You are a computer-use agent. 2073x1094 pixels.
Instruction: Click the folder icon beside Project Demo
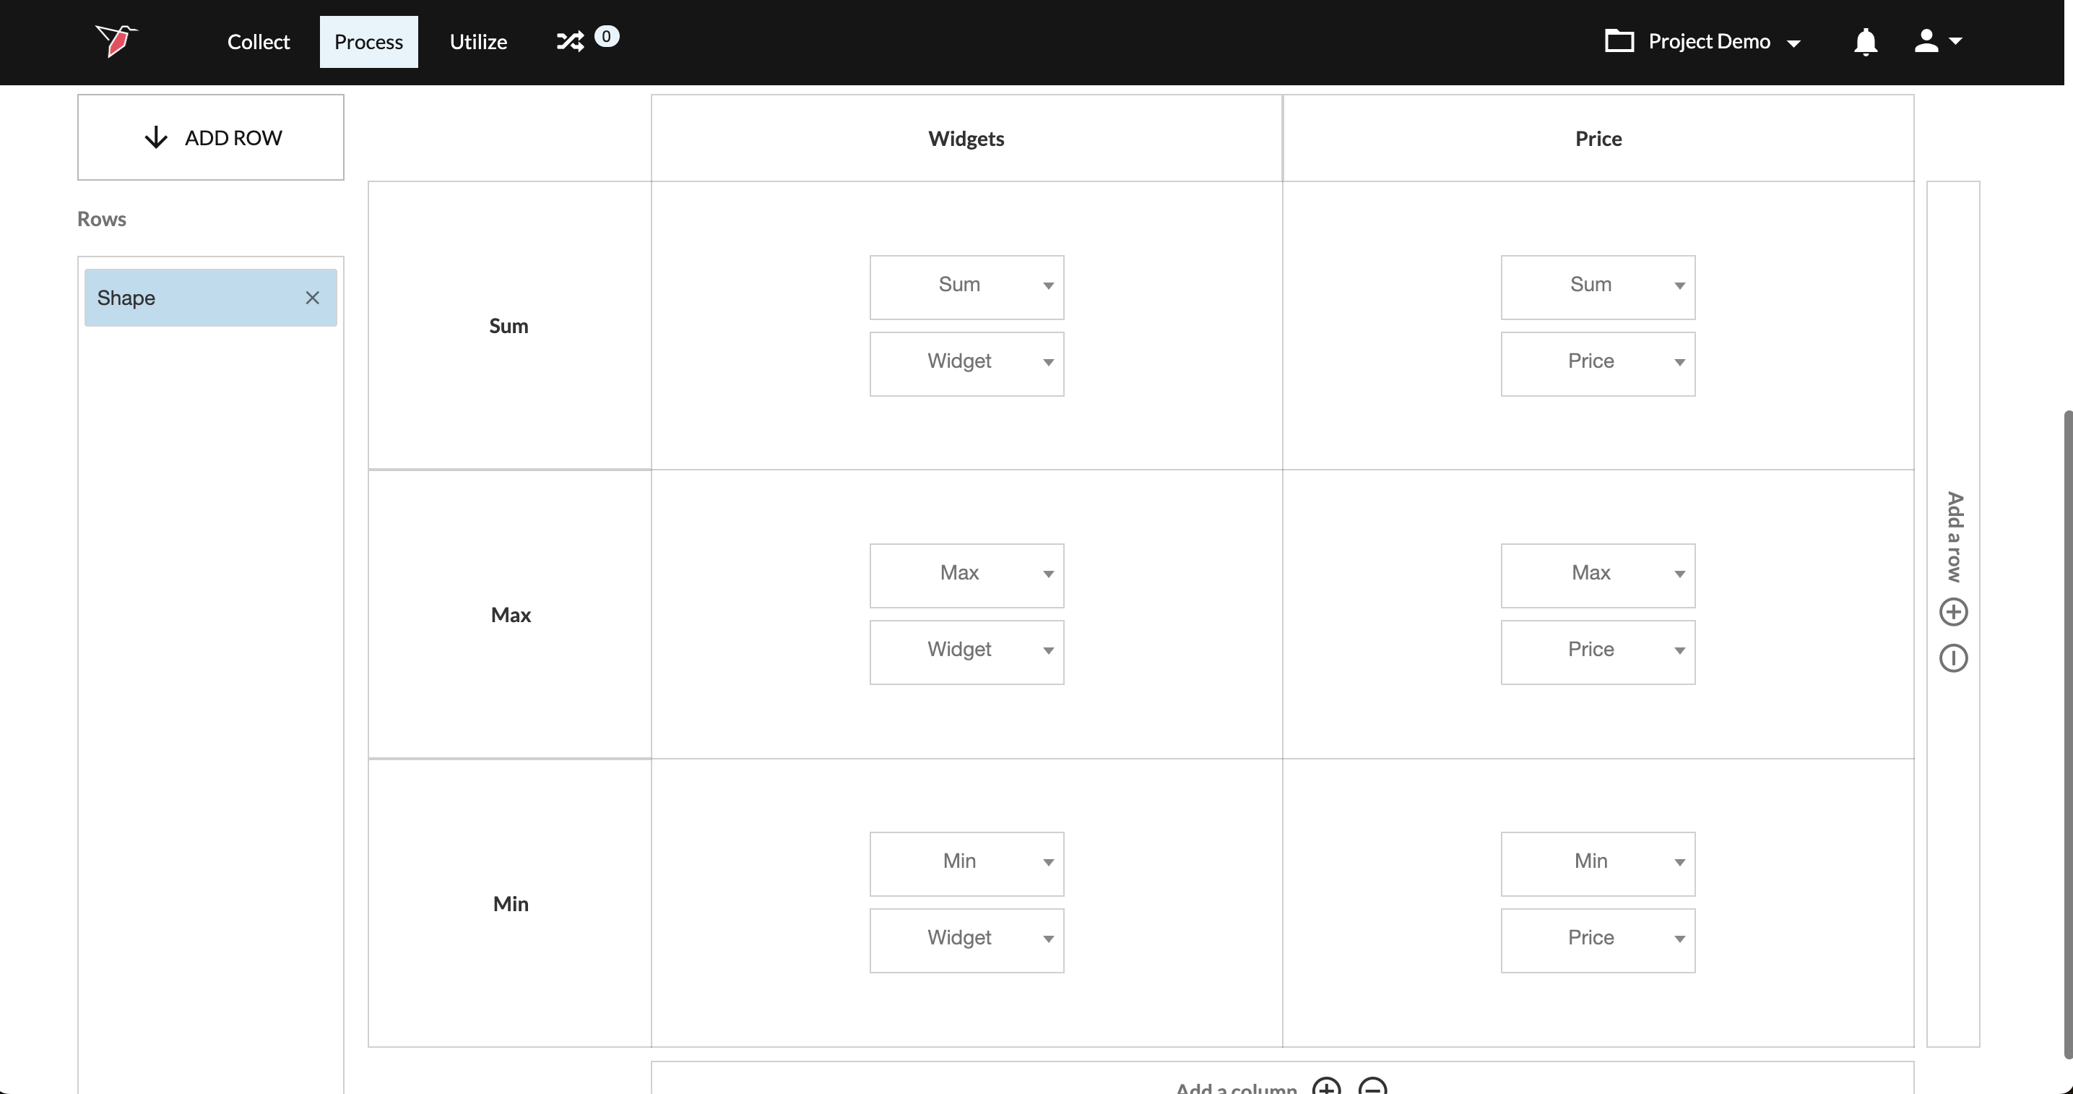pyautogui.click(x=1619, y=41)
